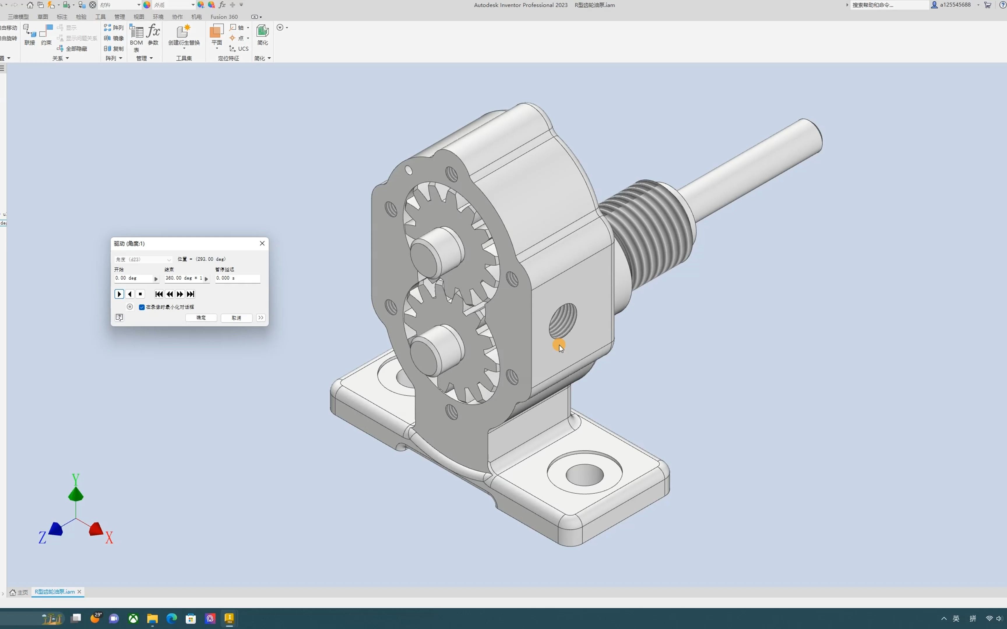This screenshot has height=629, width=1007.
Task: Click the record radio button in drive dialog
Action: (130, 307)
